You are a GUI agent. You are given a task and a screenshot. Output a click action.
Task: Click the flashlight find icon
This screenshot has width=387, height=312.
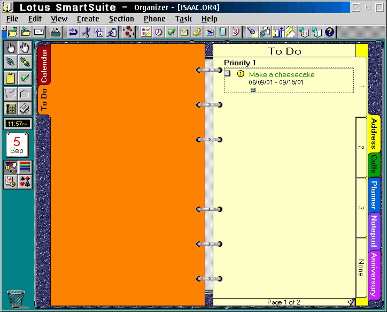252,32
